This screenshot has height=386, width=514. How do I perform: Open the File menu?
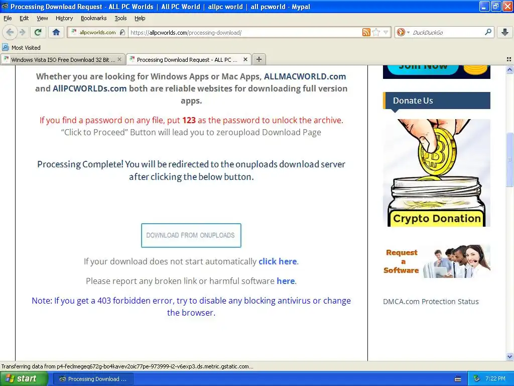coord(8,18)
